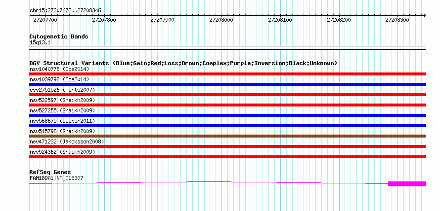Click ruler position 27207700

(45, 20)
